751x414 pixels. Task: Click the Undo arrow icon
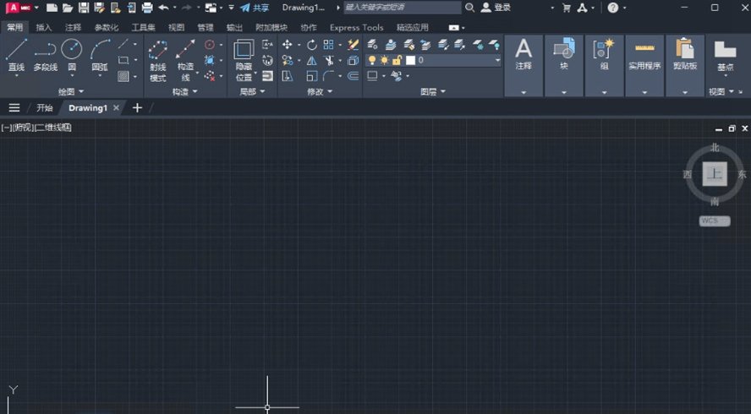point(164,8)
